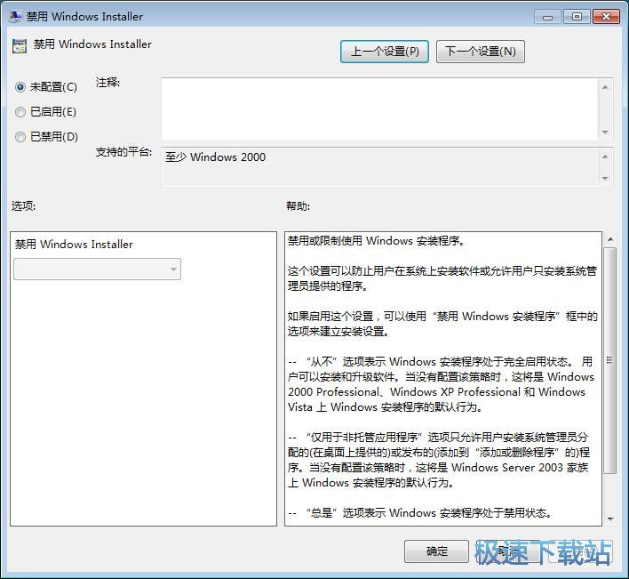This screenshot has width=629, height=579.
Task: Open the 禁用 Windows Installer dropdown
Action: point(97,269)
